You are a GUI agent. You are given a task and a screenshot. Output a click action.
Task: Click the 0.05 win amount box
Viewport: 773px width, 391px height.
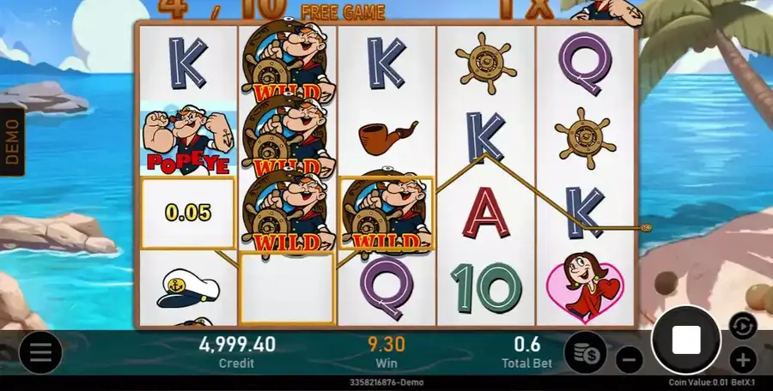(188, 214)
